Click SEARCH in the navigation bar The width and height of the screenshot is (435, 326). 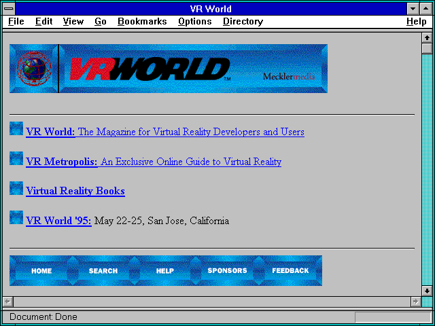pos(103,271)
